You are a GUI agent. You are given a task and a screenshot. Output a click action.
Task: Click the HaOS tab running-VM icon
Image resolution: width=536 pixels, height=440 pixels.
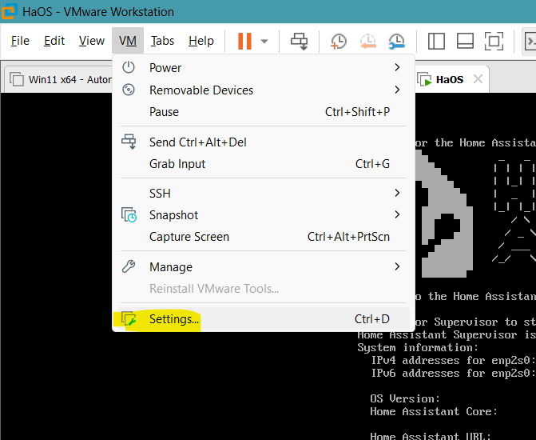(x=424, y=79)
